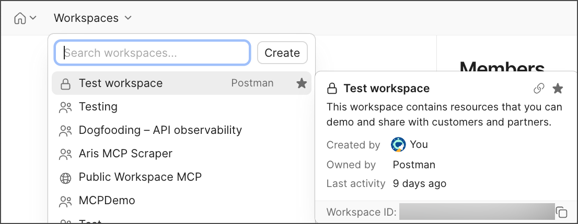Copy the workspace link via link icon
Screen dimensions: 578x224
click(x=539, y=89)
